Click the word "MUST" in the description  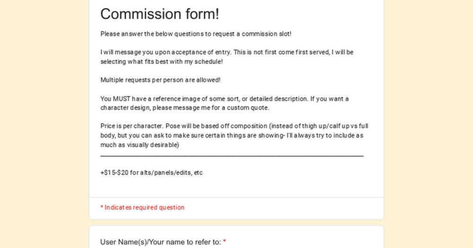click(x=122, y=99)
